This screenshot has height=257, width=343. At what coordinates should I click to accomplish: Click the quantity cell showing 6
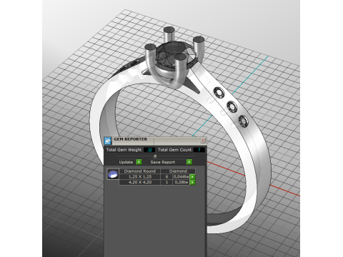[166, 177]
